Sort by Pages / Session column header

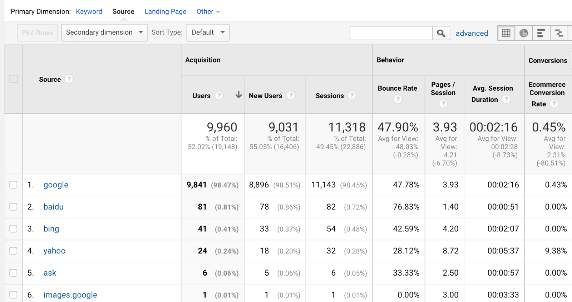click(443, 89)
